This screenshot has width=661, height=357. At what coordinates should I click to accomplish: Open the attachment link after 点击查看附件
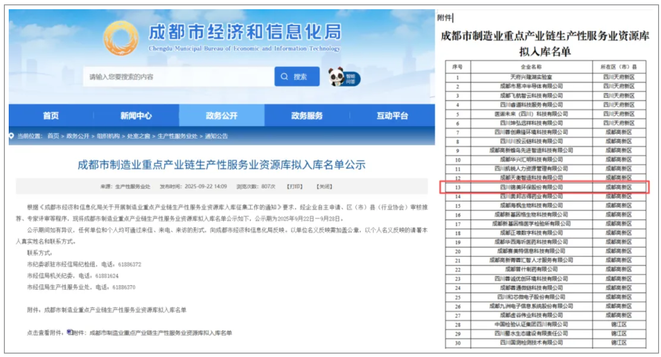click(x=152, y=333)
